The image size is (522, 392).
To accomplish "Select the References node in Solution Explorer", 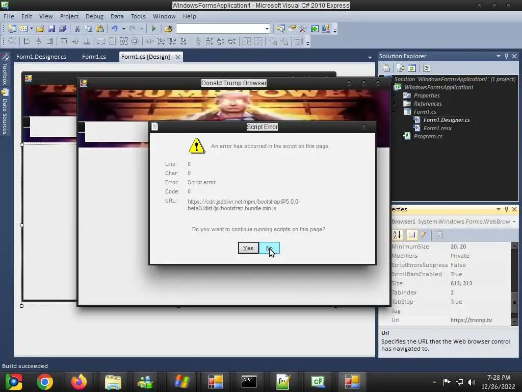I will click(428, 104).
